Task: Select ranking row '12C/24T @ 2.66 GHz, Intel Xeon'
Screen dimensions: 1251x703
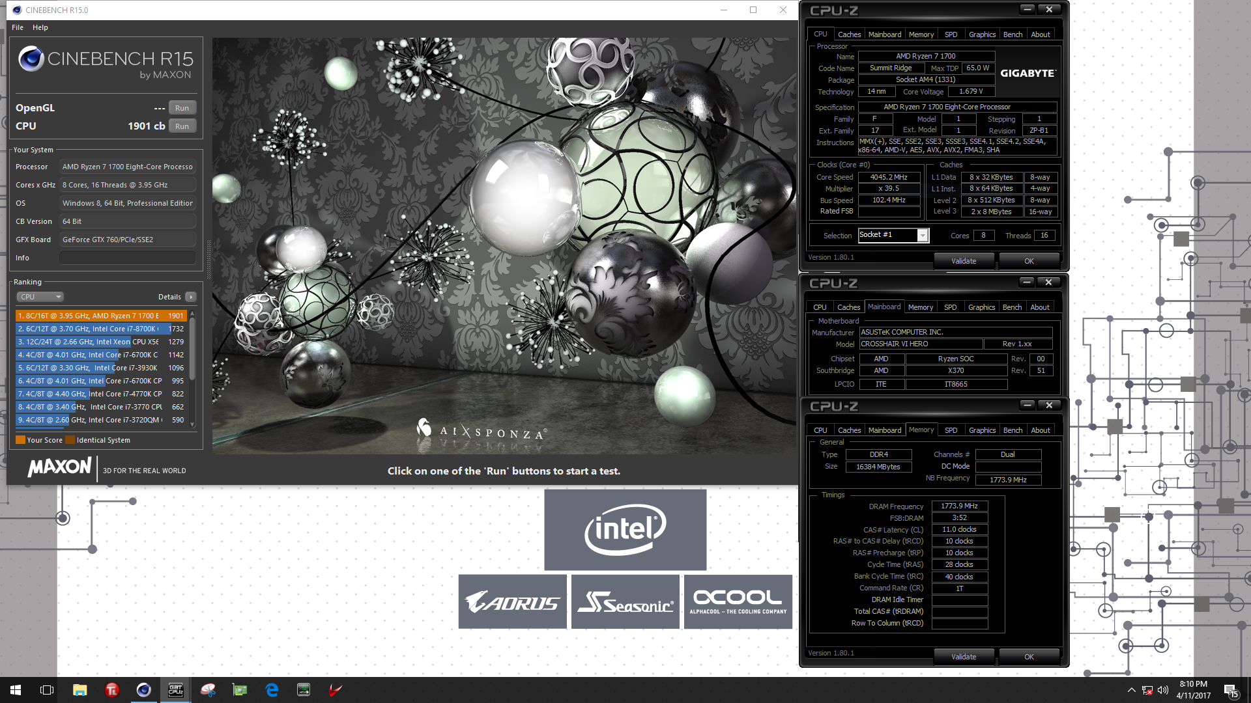Action: pyautogui.click(x=101, y=342)
